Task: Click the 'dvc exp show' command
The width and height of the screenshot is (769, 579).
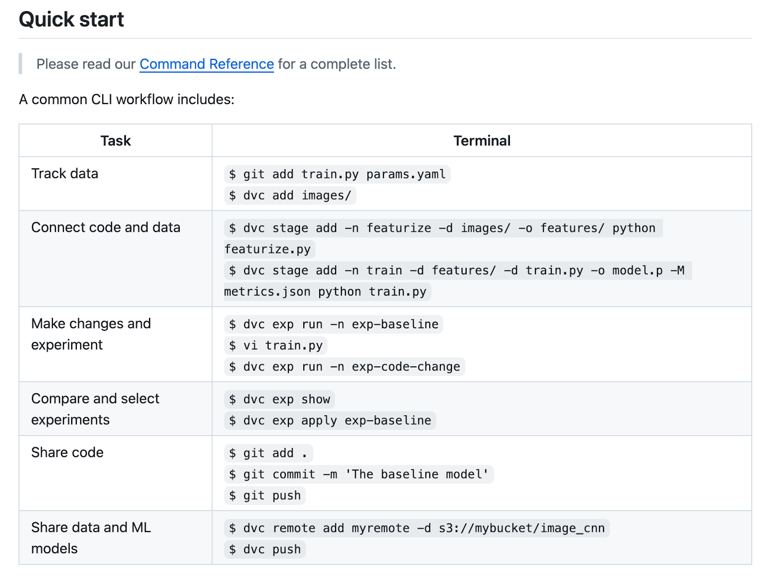Action: tap(279, 399)
